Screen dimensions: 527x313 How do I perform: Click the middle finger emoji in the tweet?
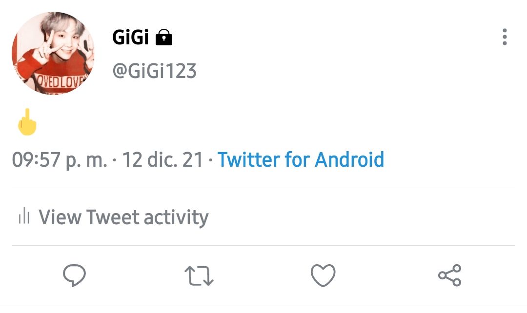[27, 122]
